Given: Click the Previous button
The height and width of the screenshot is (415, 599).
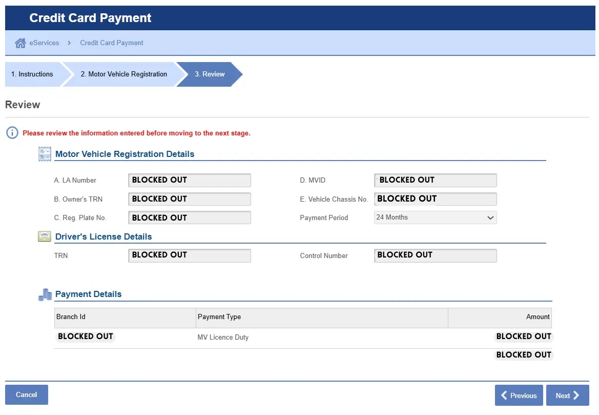Looking at the screenshot, I should click(519, 396).
